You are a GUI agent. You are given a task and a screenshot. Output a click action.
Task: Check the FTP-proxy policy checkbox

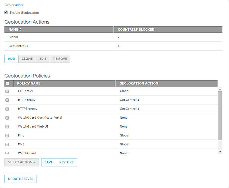point(7,91)
